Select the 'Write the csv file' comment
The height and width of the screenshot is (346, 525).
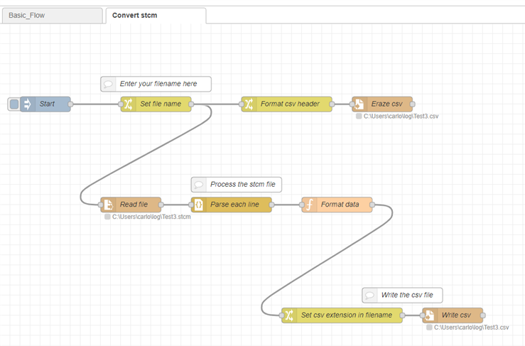(402, 295)
